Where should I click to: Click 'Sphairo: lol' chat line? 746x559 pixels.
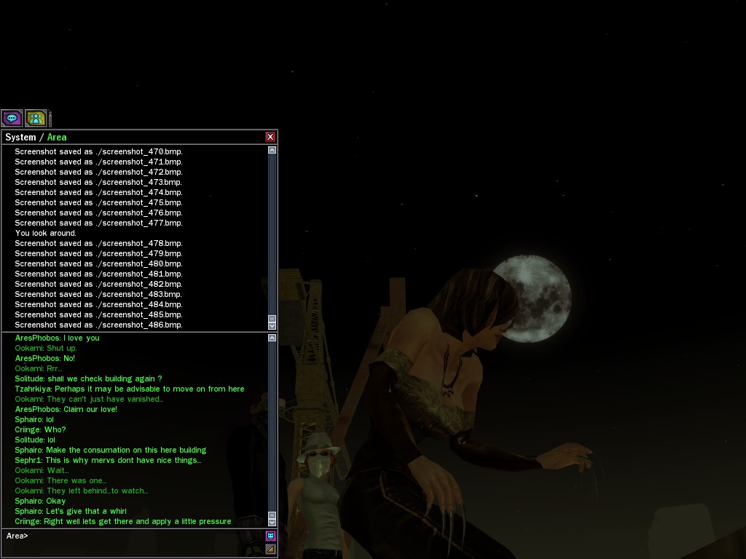[x=34, y=420]
